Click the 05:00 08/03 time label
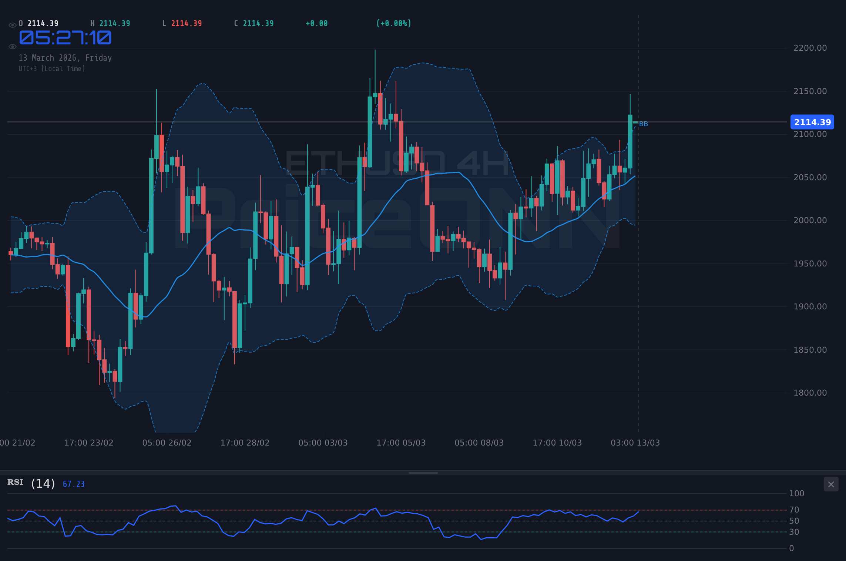 479,443
